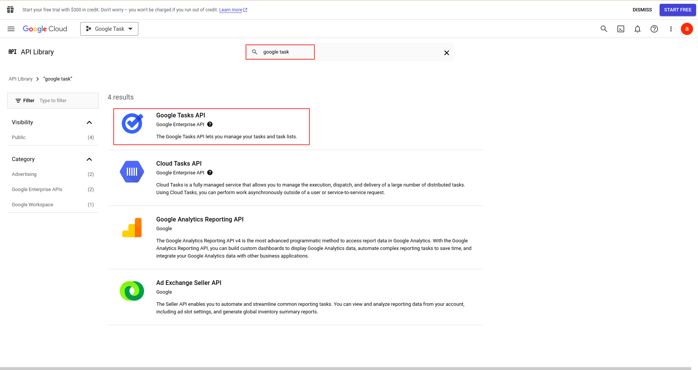Screen dimensions: 698x370
Task: Click the "google task" breadcrumb text
Action: pyautogui.click(x=58, y=79)
